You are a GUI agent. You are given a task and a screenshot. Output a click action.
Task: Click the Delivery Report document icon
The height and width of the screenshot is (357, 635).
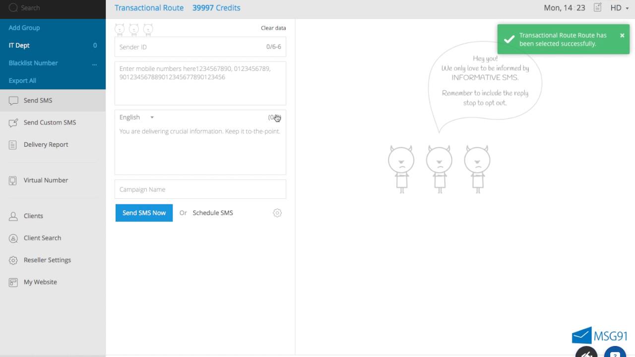tap(13, 145)
